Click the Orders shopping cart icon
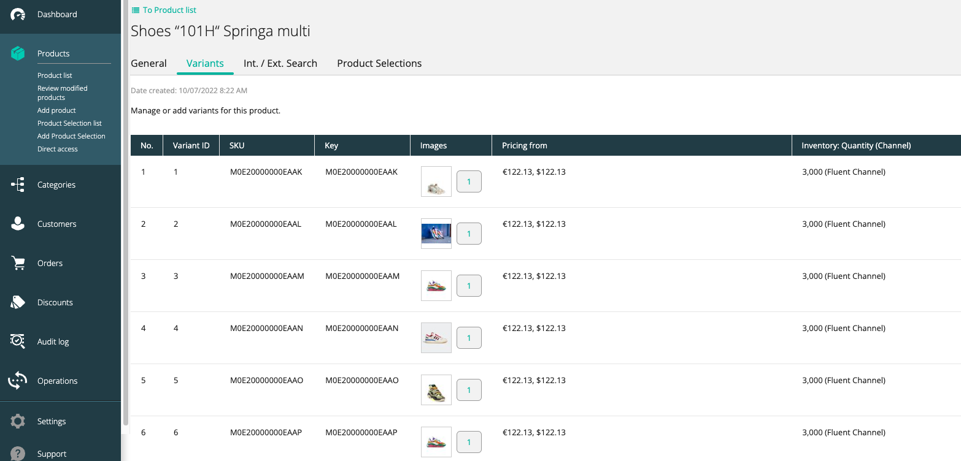 pyautogui.click(x=18, y=263)
